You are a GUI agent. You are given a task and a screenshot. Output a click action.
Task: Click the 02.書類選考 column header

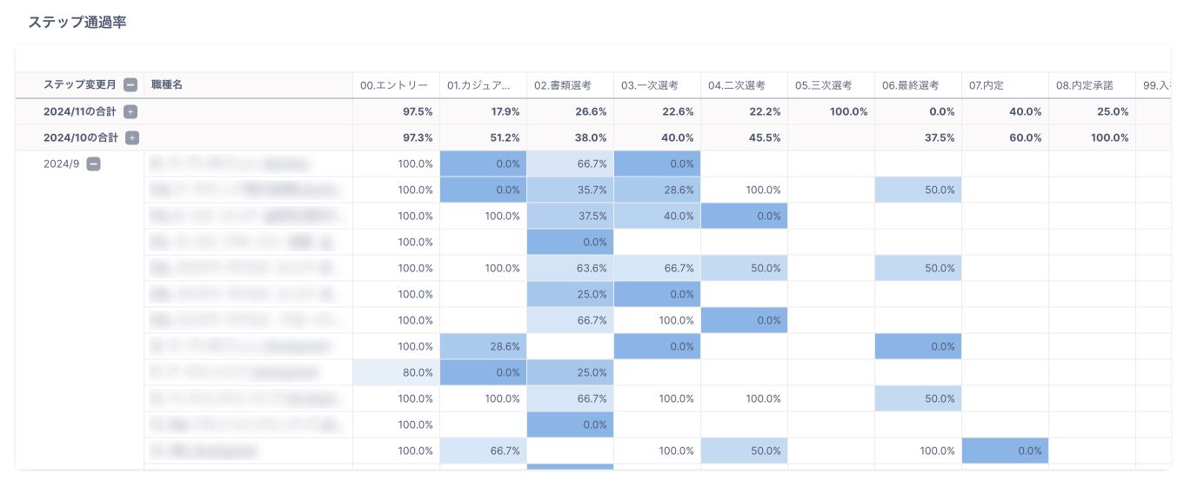[563, 85]
